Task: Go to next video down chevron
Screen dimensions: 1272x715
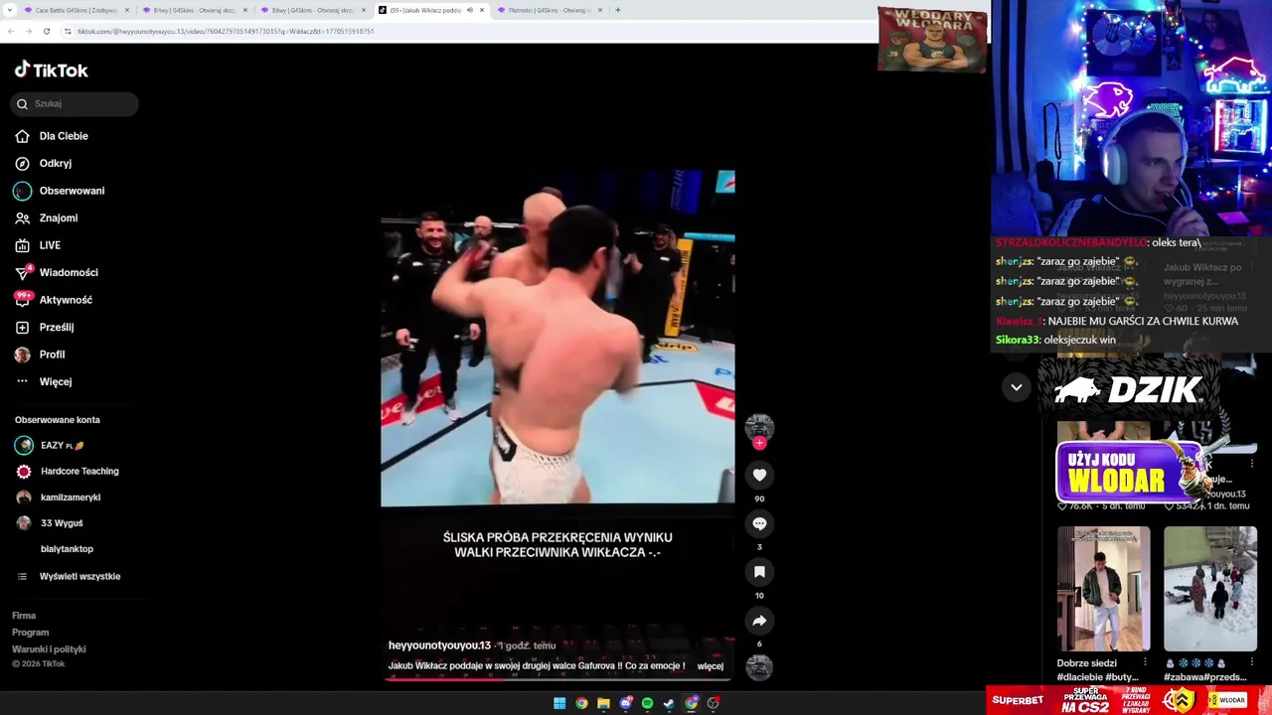Action: (x=1016, y=387)
